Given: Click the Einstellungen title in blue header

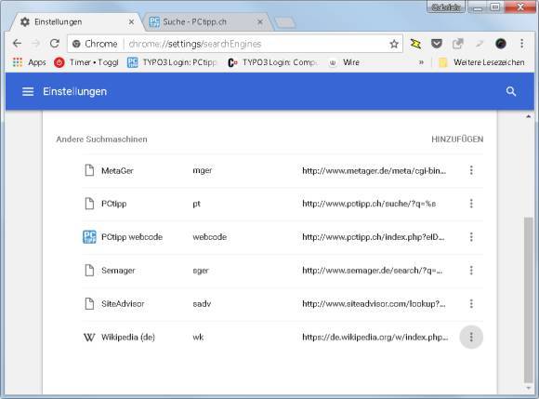Looking at the screenshot, I should click(x=75, y=91).
